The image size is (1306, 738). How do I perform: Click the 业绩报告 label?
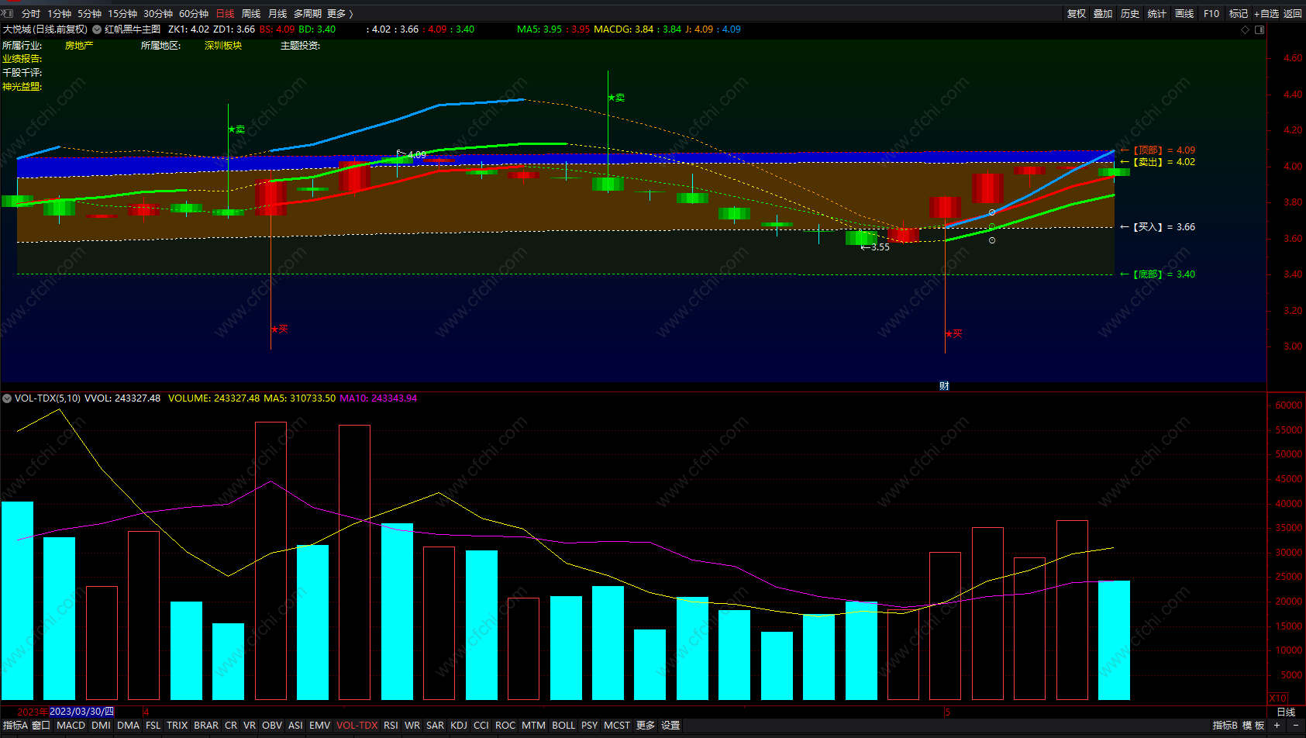tap(22, 59)
